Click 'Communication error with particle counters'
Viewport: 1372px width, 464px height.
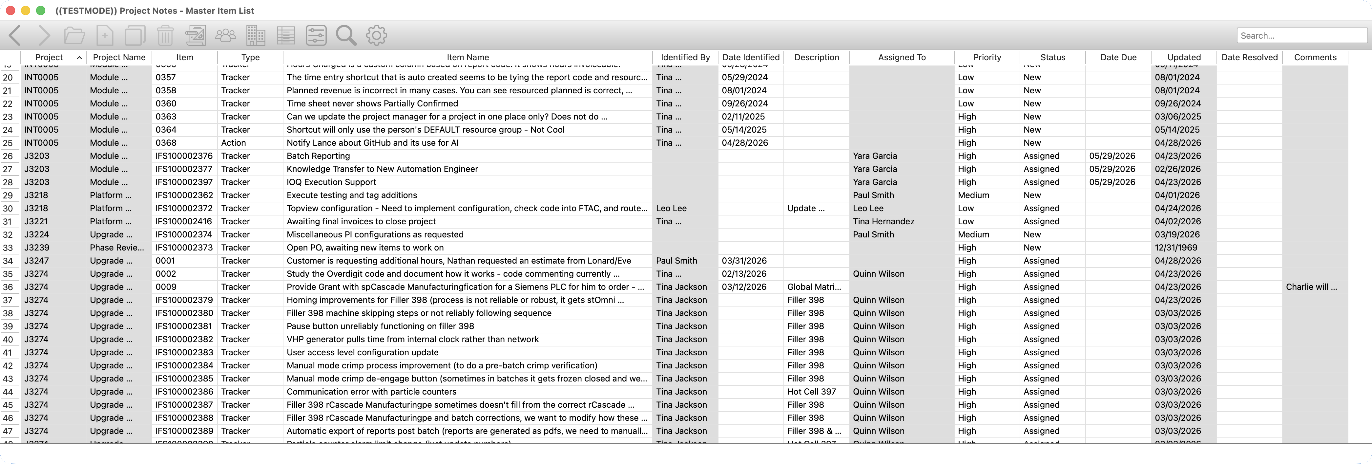click(x=468, y=392)
